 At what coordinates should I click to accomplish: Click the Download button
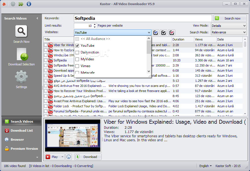click(x=88, y=157)
